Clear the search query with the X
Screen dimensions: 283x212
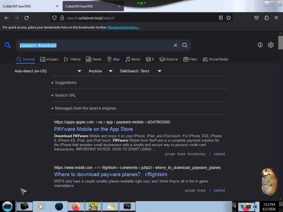(x=175, y=45)
